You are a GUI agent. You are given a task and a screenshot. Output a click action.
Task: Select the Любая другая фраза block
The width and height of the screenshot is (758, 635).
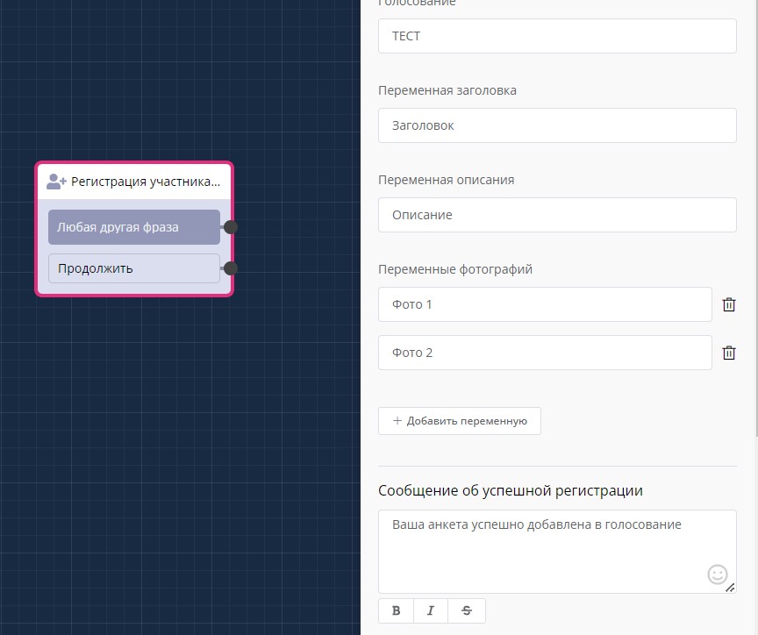[x=133, y=227]
